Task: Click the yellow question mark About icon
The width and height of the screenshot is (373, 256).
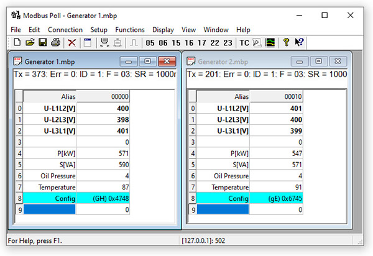Action: tap(286, 43)
